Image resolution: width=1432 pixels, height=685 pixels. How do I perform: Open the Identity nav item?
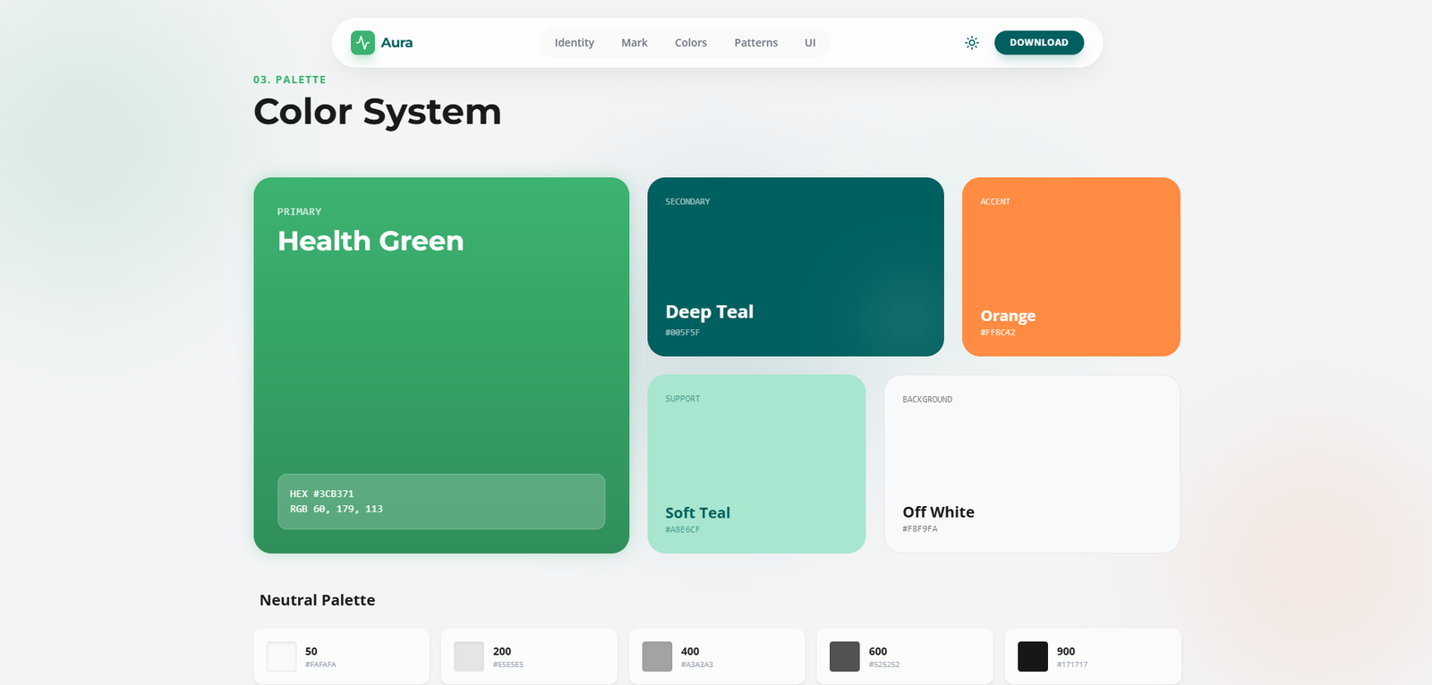574,43
